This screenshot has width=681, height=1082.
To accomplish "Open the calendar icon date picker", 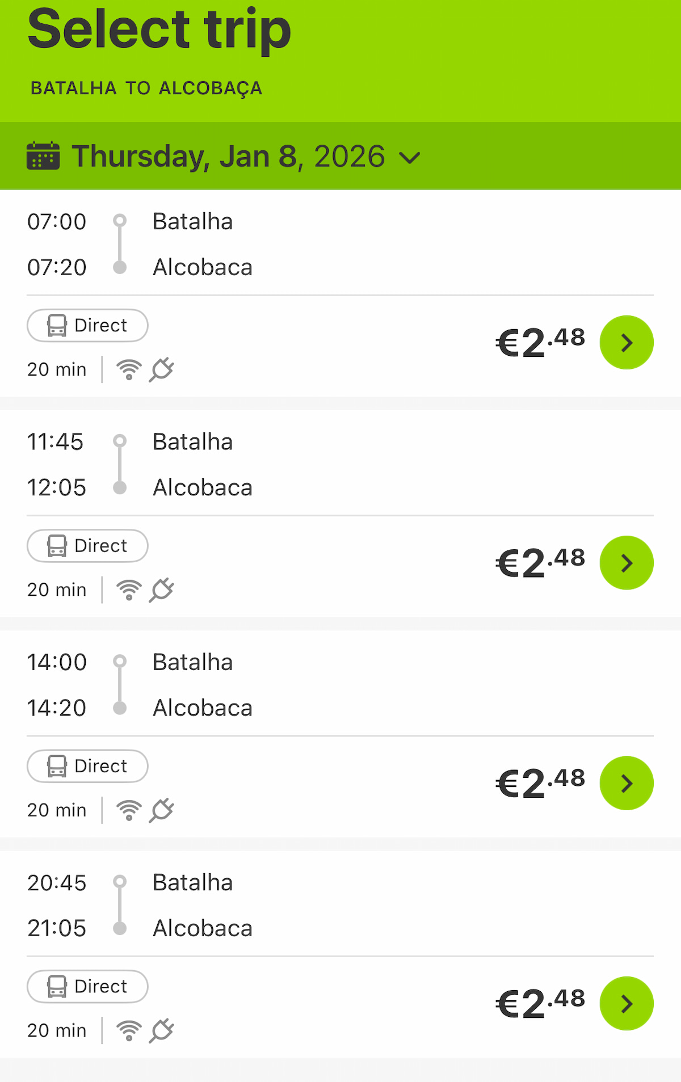I will click(x=43, y=156).
